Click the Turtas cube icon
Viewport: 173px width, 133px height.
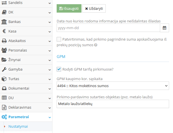(4, 79)
